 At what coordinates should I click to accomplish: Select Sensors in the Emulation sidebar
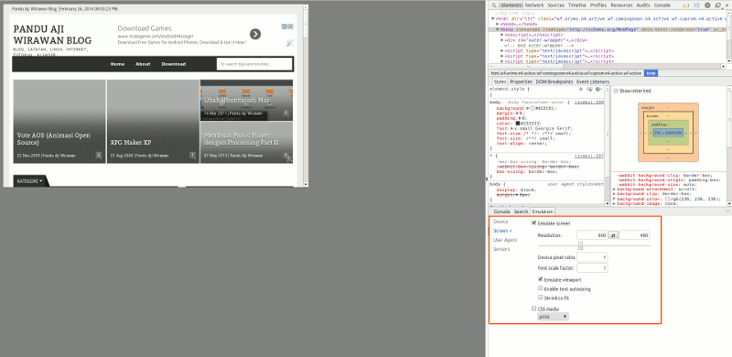[501, 249]
